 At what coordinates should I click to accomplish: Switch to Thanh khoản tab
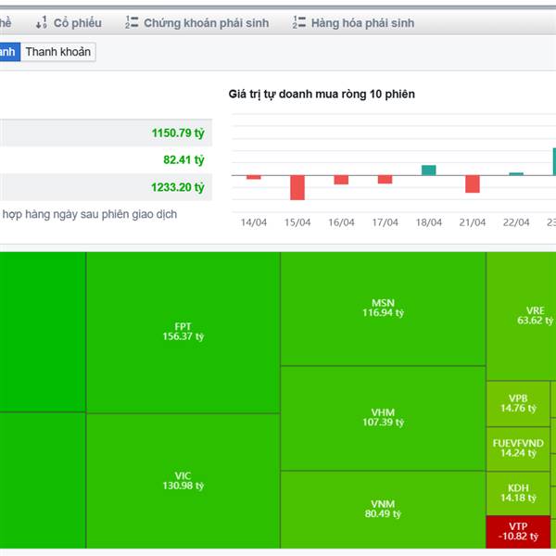coord(58,52)
